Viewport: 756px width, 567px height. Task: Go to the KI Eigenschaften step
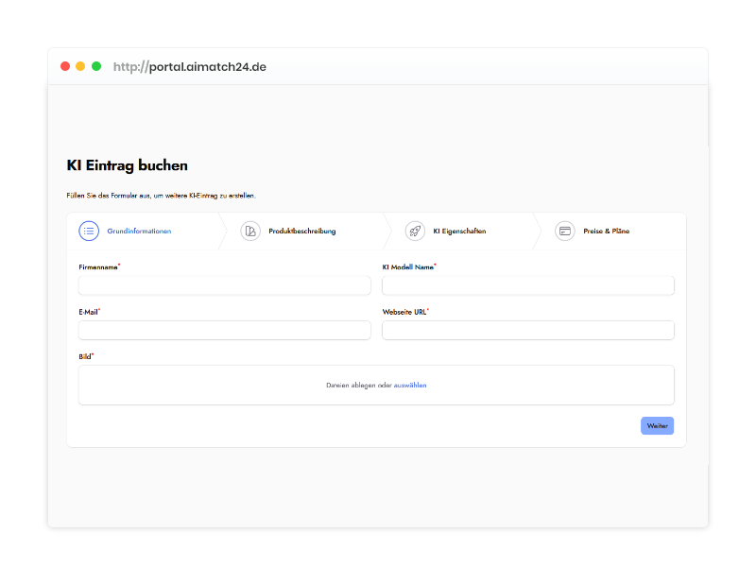point(459,231)
